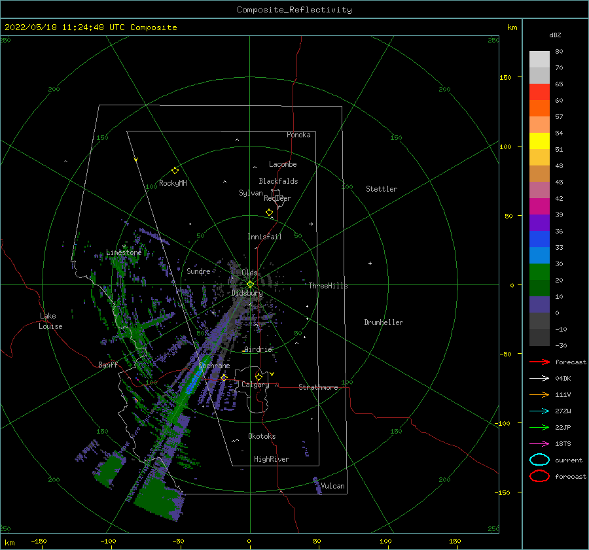Click the white 04DK arrow icon
Viewport: 589px width, 550px height.
(x=539, y=379)
